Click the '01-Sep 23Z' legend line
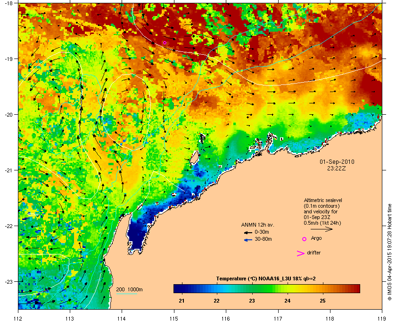This screenshot has height=321, width=396. (x=317, y=217)
